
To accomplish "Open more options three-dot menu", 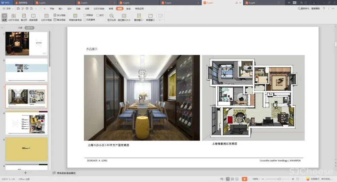I will (x=328, y=9).
